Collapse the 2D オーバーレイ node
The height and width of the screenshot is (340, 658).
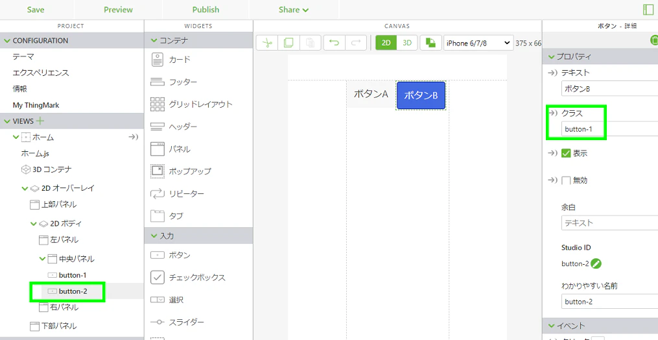[25, 188]
